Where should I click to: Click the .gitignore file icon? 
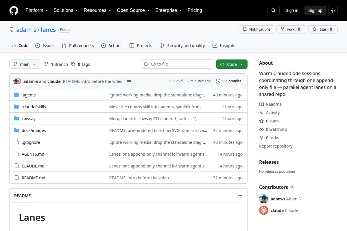pos(16,142)
